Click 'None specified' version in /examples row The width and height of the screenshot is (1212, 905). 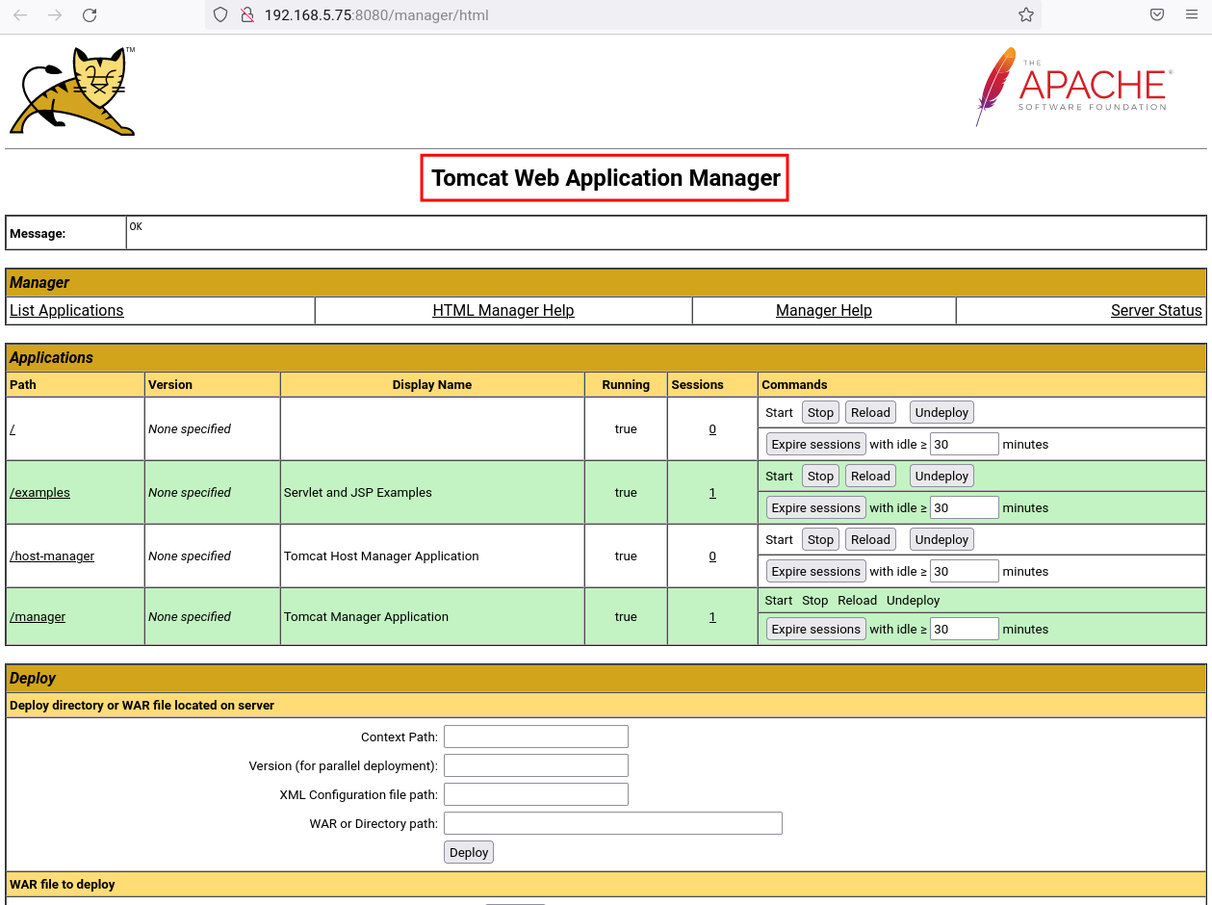click(190, 493)
